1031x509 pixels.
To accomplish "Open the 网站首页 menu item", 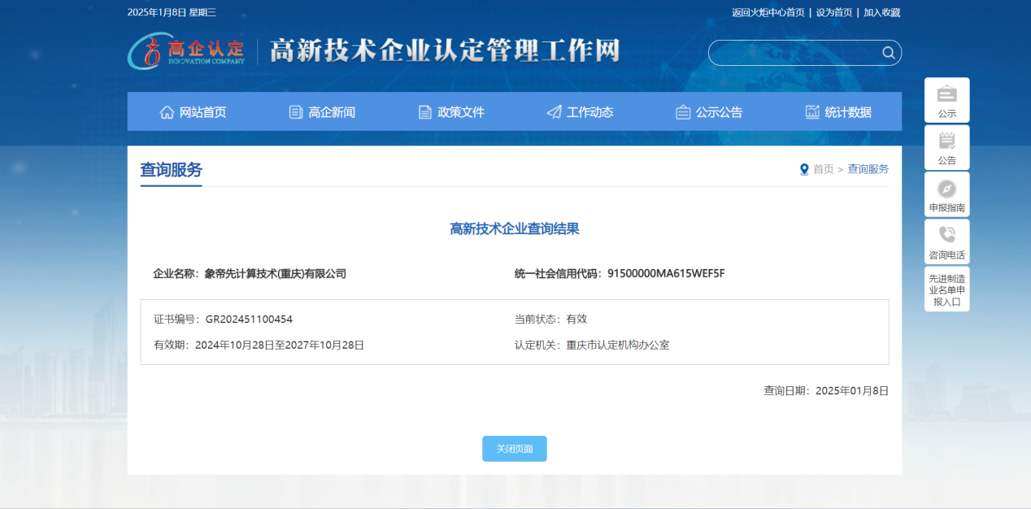I will click(192, 112).
